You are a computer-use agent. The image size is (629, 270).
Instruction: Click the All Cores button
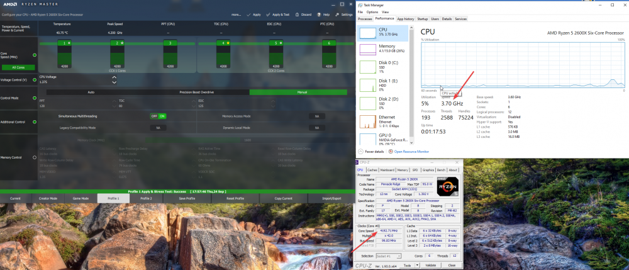pyautogui.click(x=18, y=67)
